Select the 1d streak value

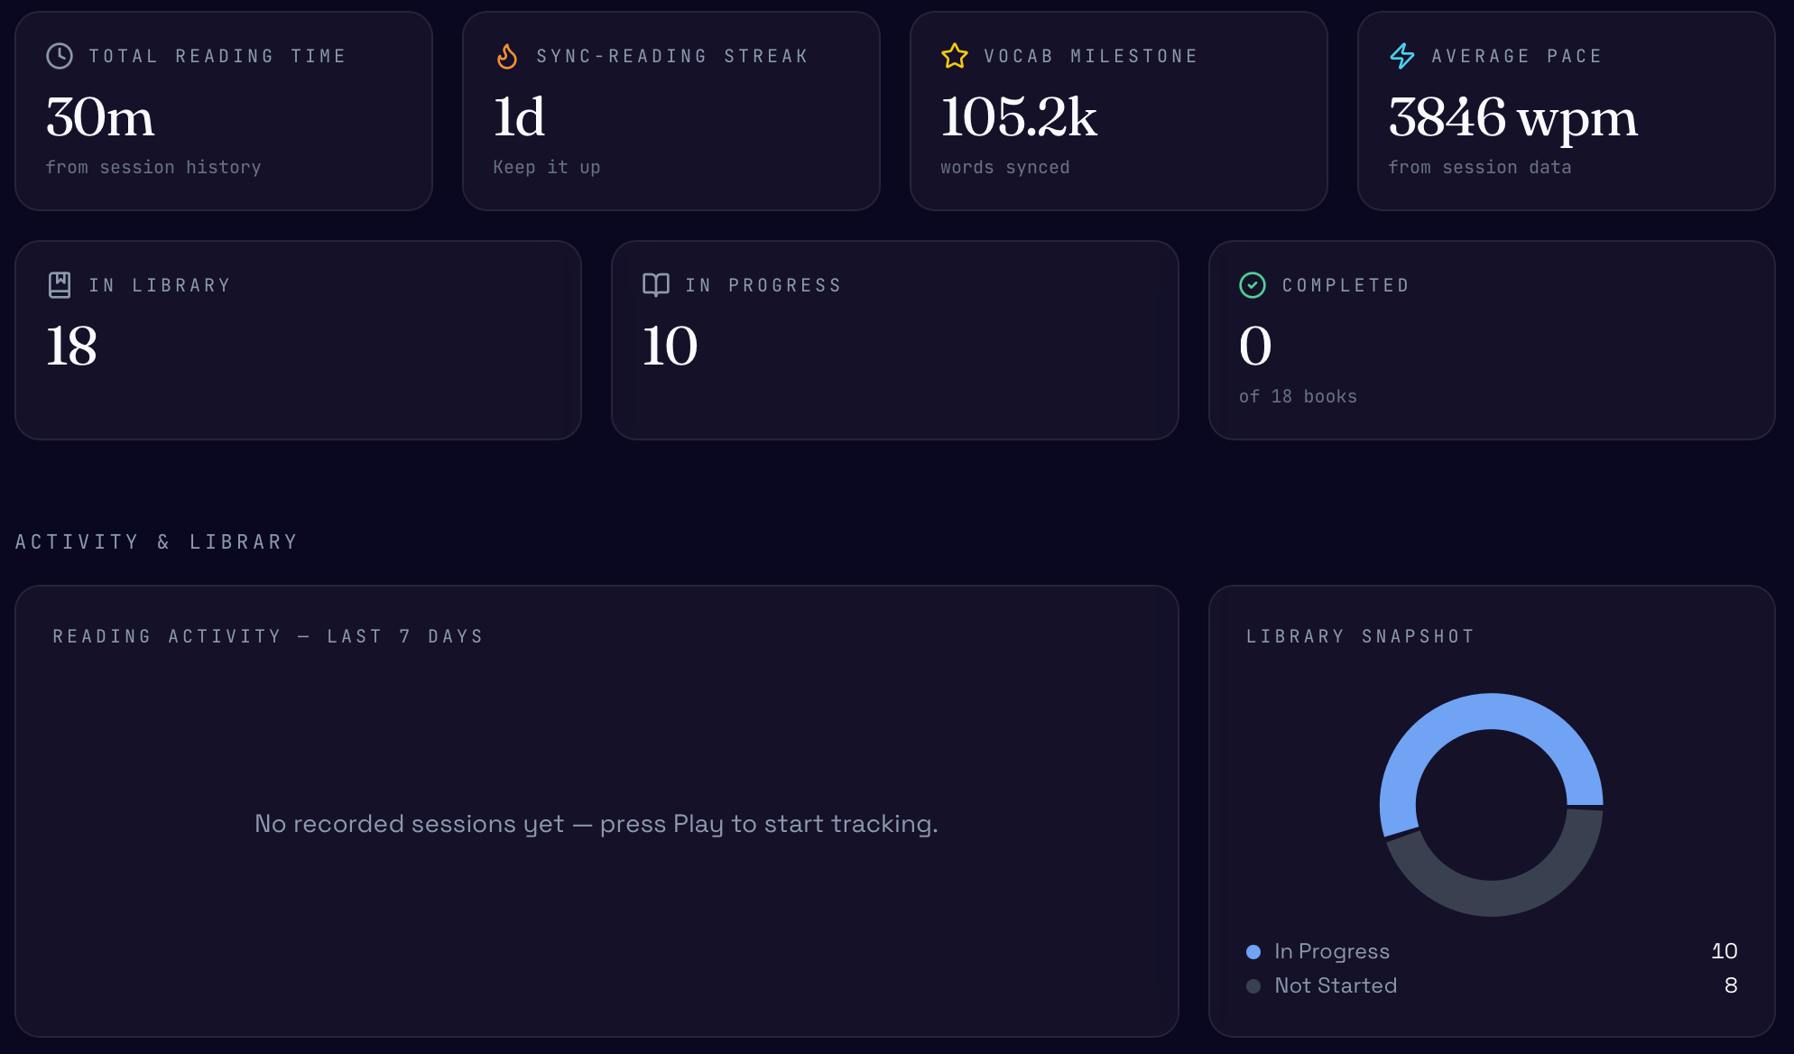point(519,117)
